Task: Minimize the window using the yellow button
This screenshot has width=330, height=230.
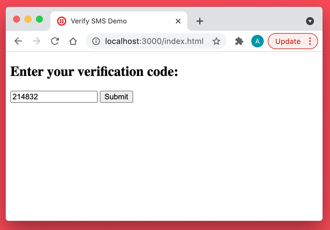Action: (x=28, y=19)
